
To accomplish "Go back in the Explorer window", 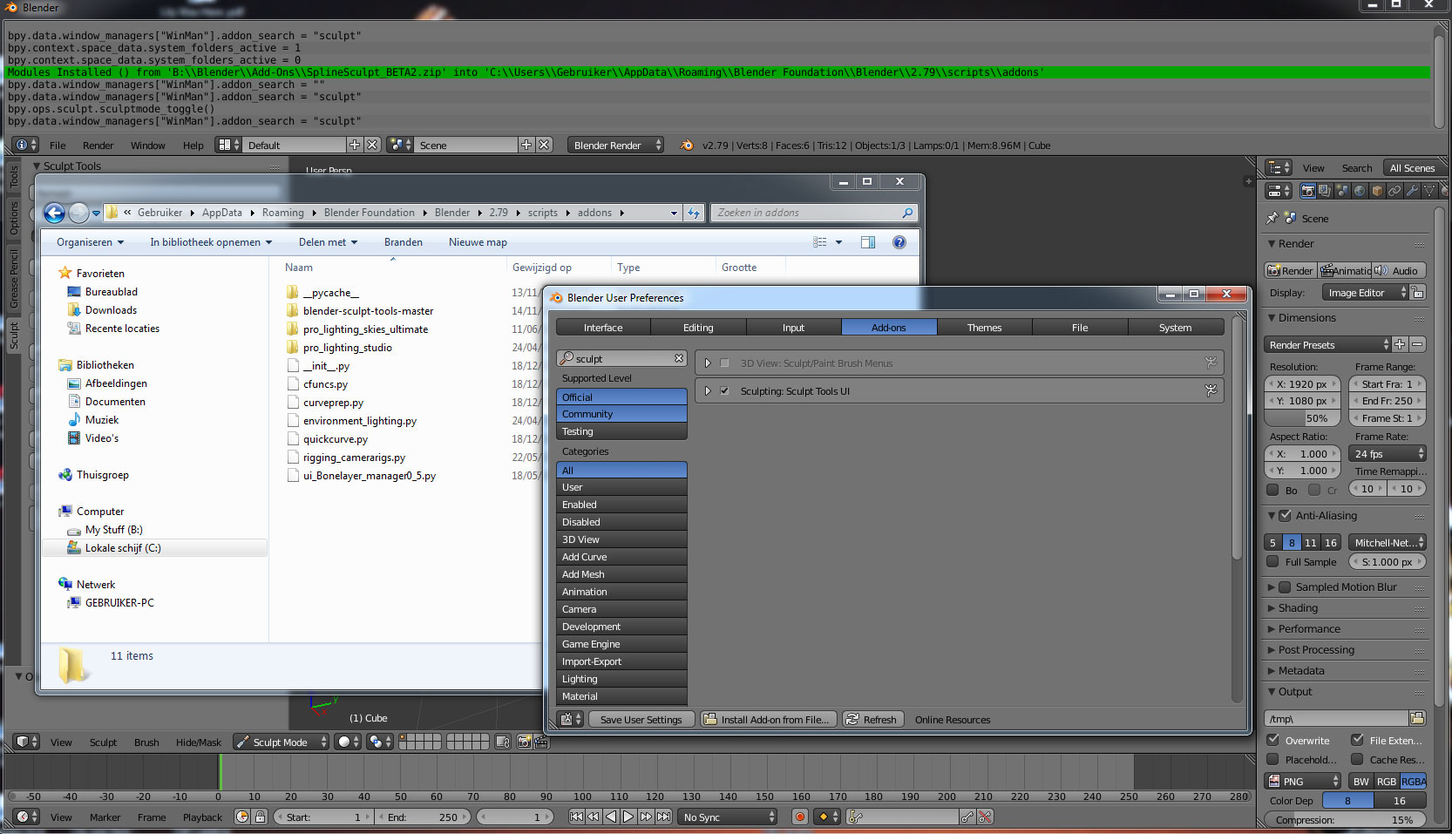I will point(54,213).
